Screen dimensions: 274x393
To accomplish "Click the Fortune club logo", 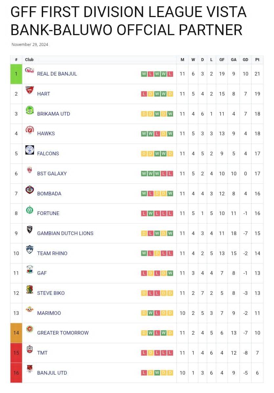I will click(30, 210).
